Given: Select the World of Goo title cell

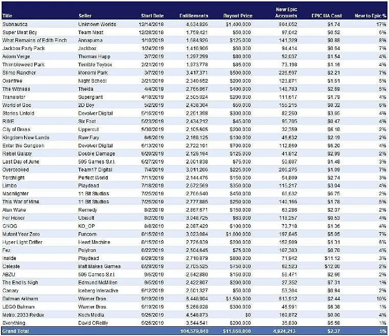Looking at the screenshot, I should pos(17,105).
